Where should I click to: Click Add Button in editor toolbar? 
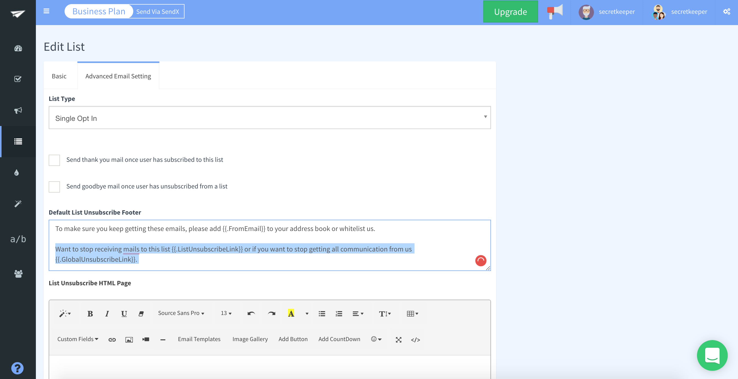pos(293,339)
